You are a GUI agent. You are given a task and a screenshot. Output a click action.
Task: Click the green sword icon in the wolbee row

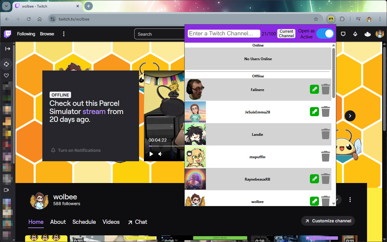(314, 201)
